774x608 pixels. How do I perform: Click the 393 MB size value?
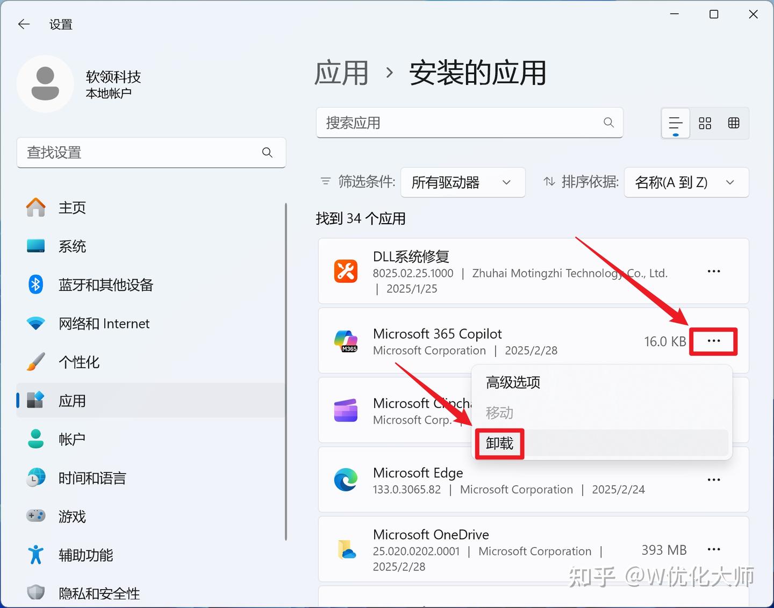click(x=664, y=550)
